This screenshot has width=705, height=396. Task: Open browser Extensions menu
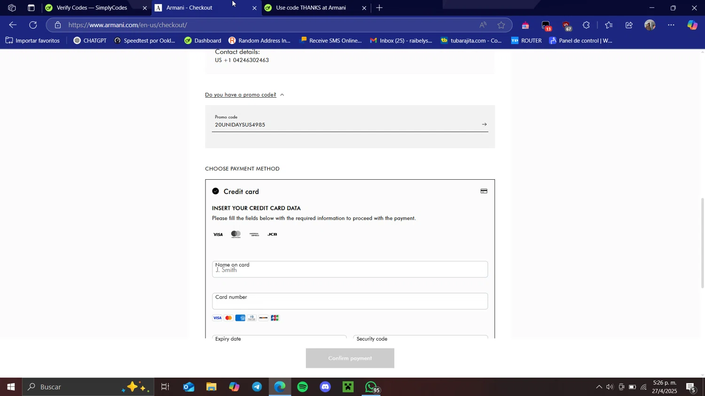coord(587,25)
